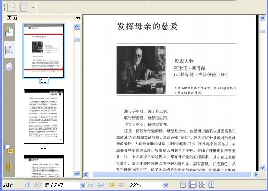Click the page label 16
The image size is (268, 191).
[43, 147]
